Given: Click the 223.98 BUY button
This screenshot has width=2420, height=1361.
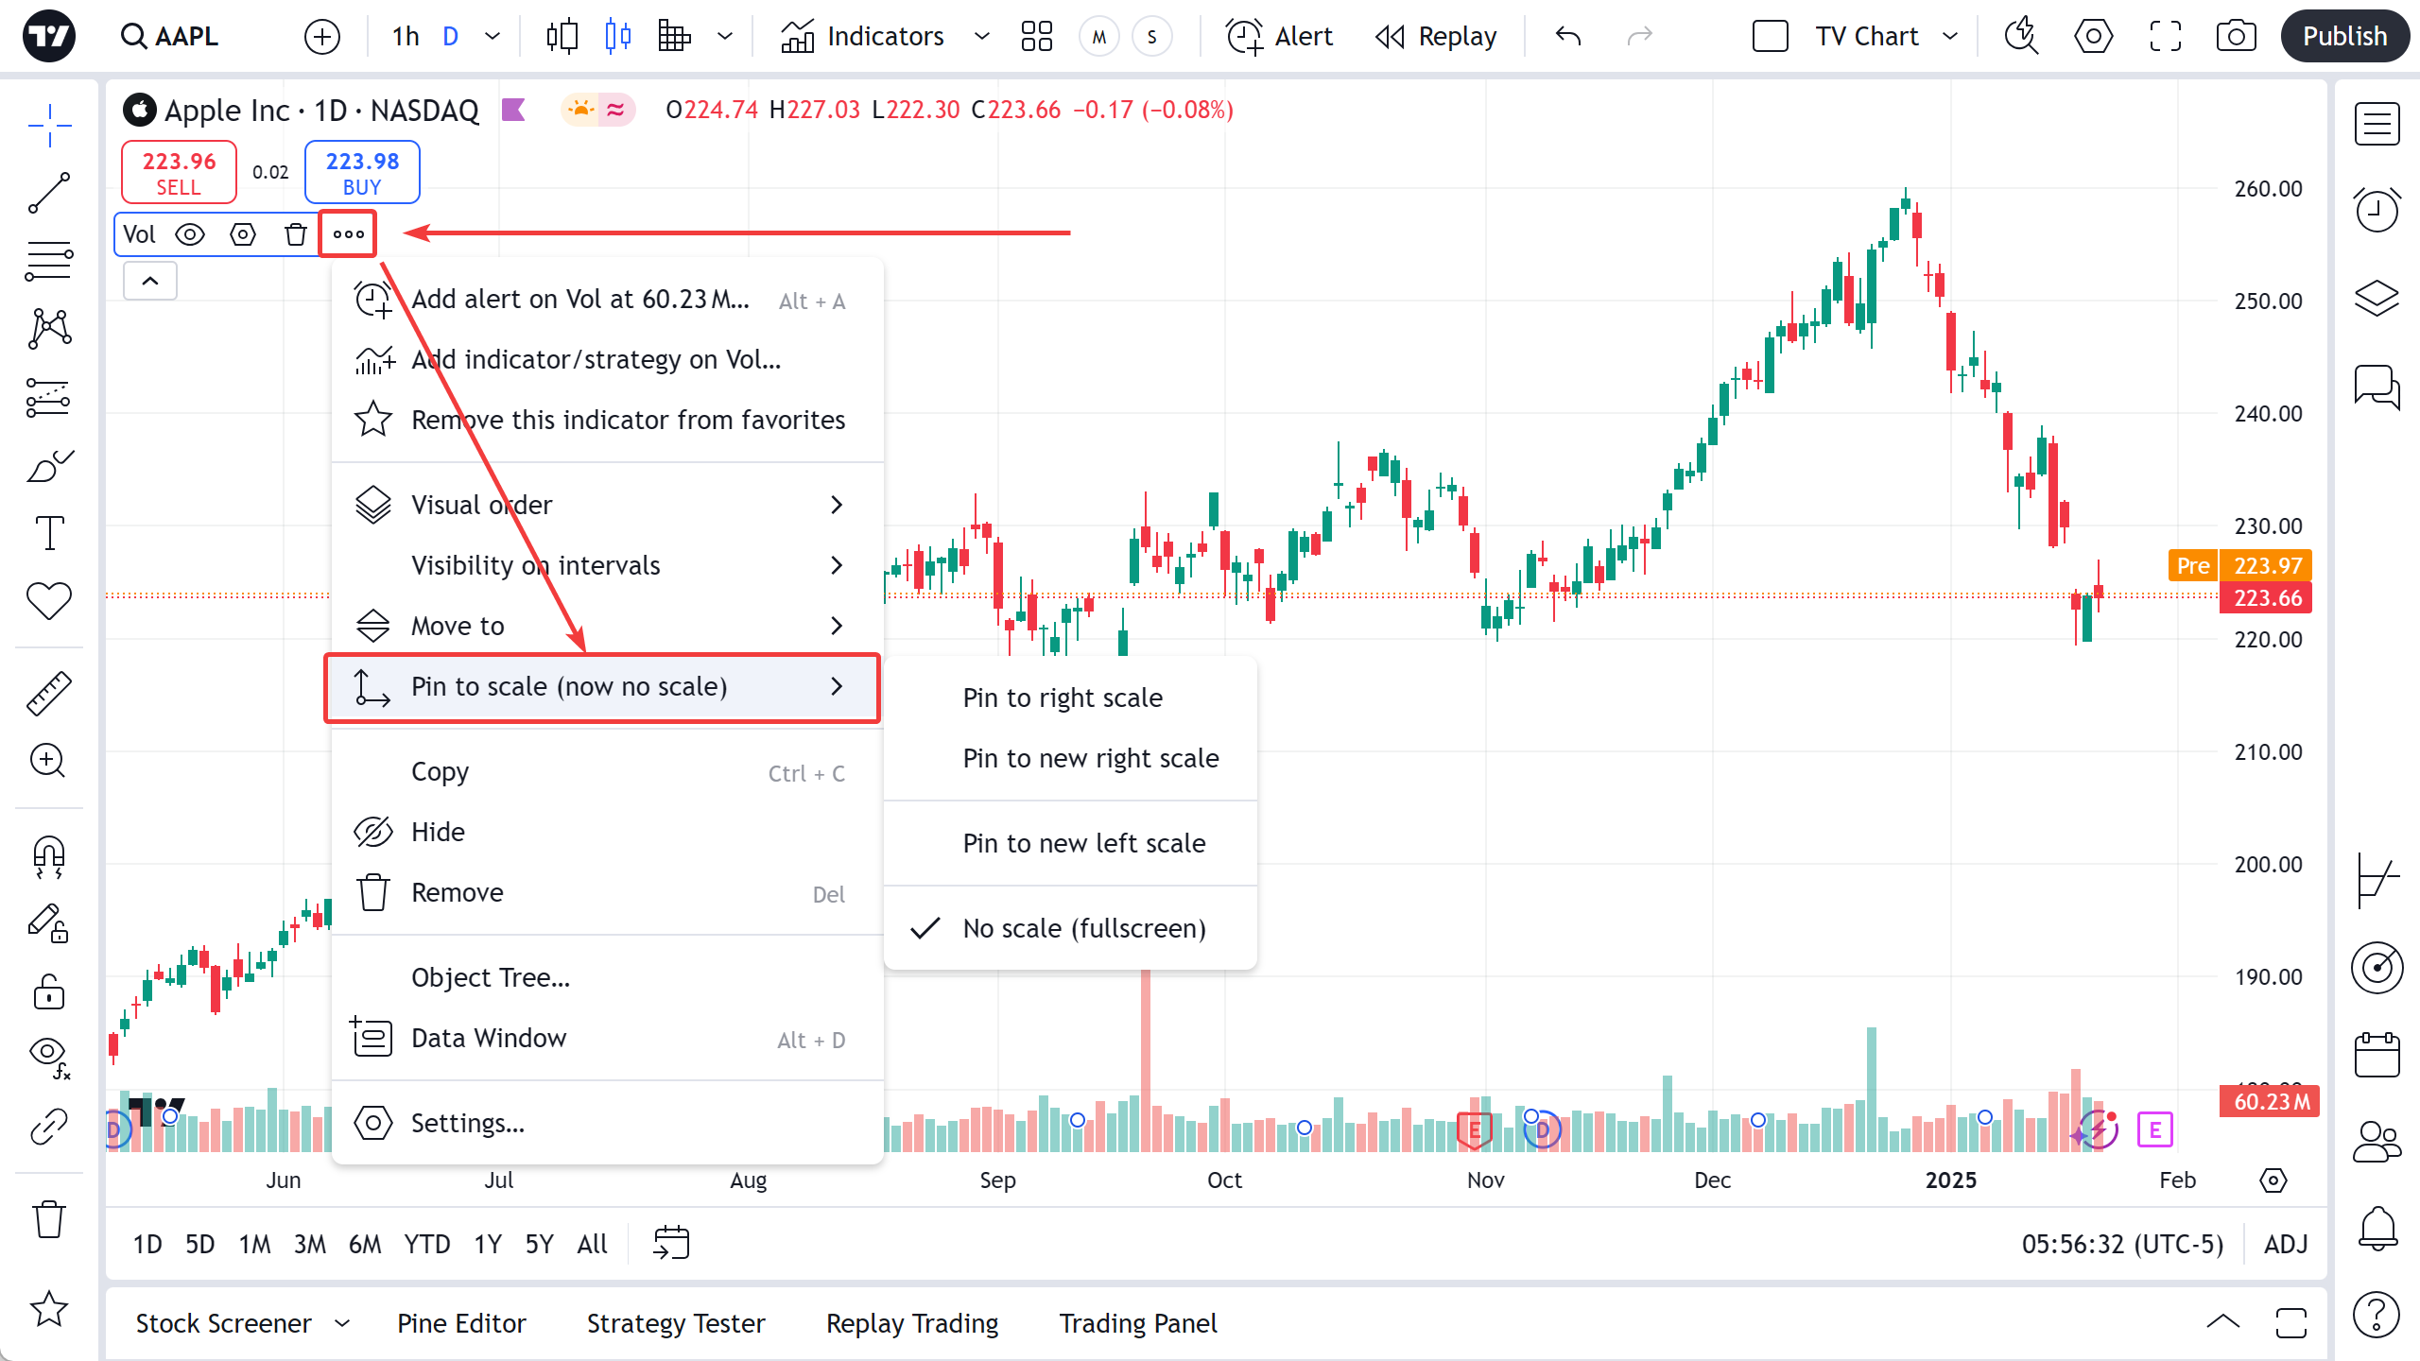Looking at the screenshot, I should click(362, 172).
